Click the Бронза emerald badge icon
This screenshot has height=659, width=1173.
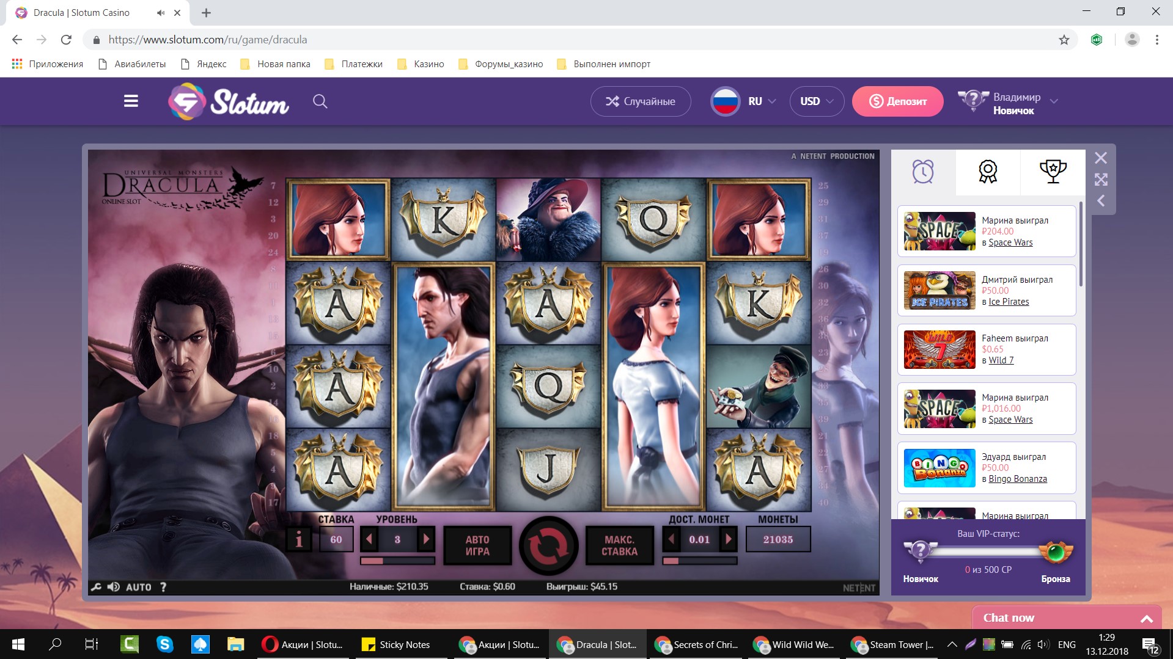(1056, 552)
